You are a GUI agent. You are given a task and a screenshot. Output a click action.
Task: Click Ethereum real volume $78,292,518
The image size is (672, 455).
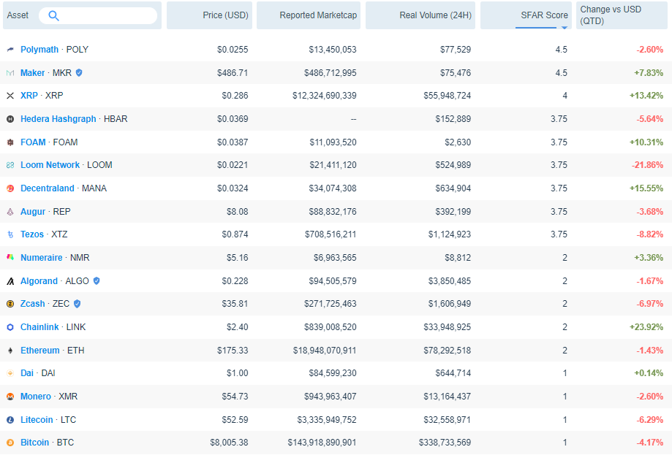[448, 350]
